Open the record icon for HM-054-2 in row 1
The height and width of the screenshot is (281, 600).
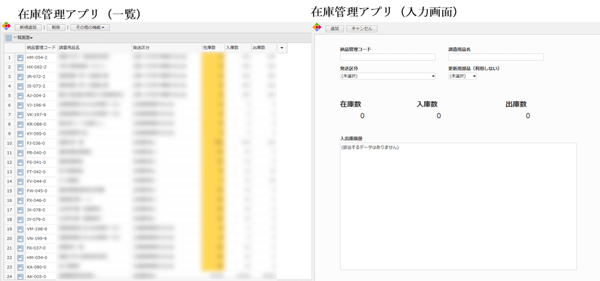(x=20, y=58)
